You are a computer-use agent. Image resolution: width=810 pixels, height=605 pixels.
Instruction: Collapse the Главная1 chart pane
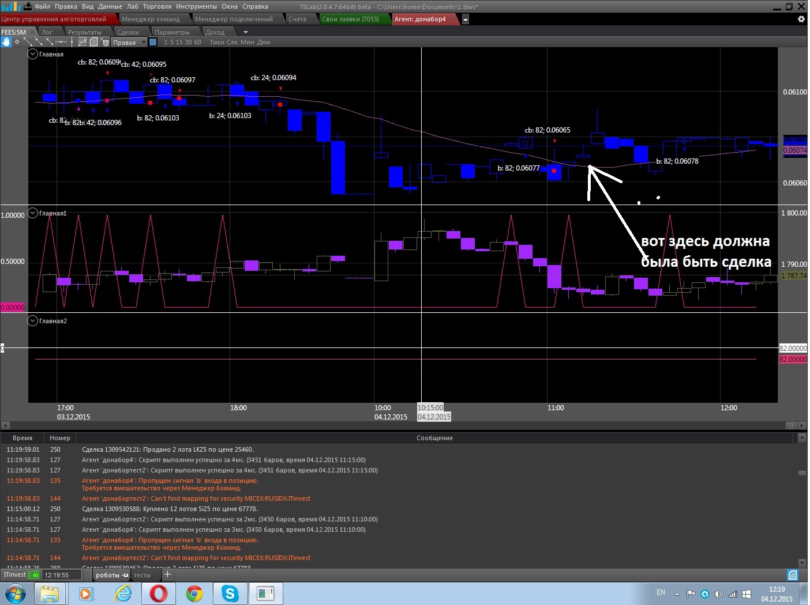[x=33, y=213]
